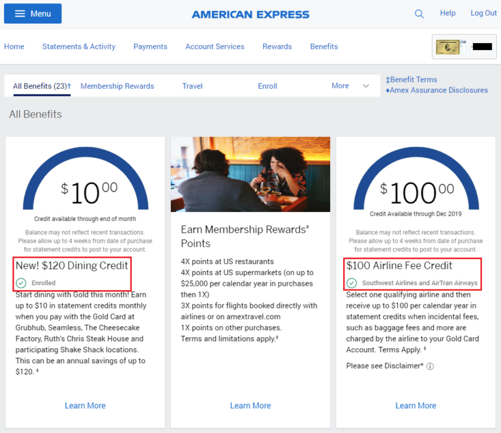Click 'Please see Disclaimer*' text
This screenshot has width=501, height=433.
(385, 366)
